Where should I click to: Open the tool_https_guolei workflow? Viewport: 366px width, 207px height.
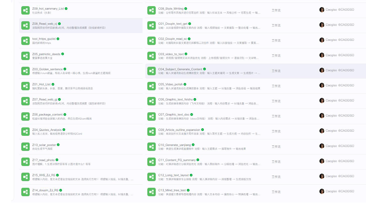44,39
